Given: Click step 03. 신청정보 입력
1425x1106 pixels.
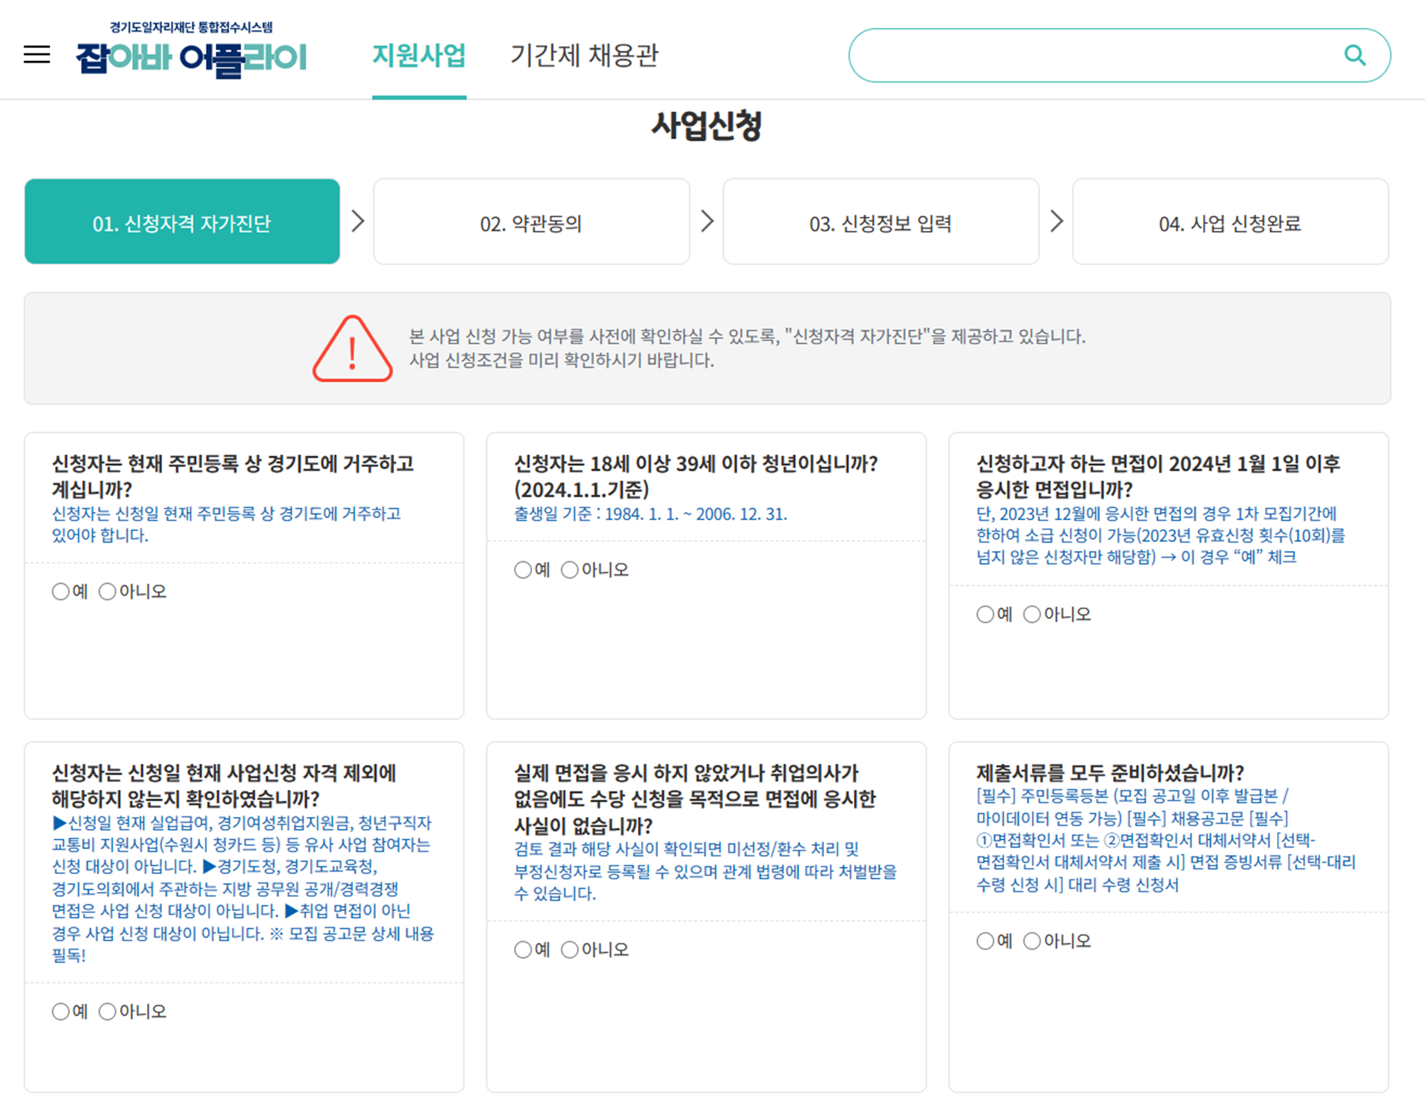Looking at the screenshot, I should (880, 222).
